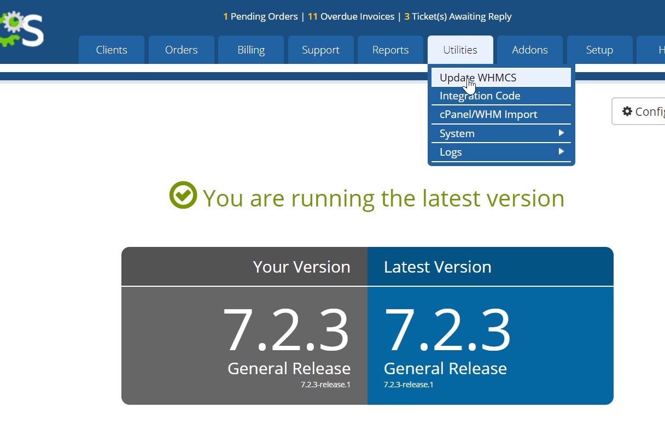Open the Logs menu entry
The height and width of the screenshot is (425, 665).
click(501, 152)
